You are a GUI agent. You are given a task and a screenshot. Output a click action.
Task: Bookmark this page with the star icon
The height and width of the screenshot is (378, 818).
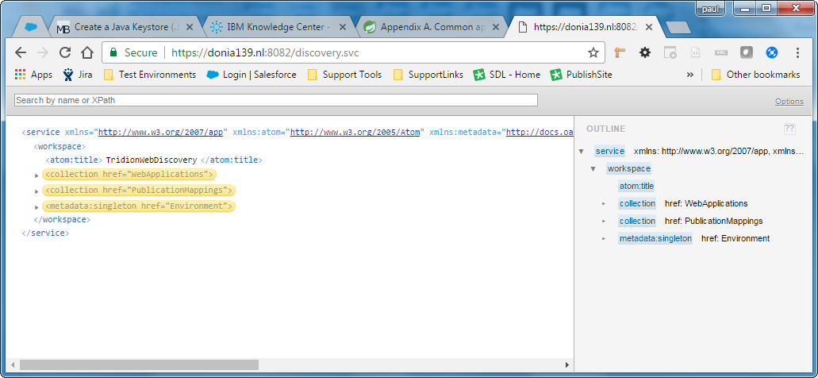coord(593,53)
